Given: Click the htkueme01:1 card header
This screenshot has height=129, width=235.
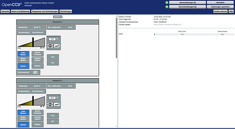Looking at the screenshot, I should click(58, 22).
